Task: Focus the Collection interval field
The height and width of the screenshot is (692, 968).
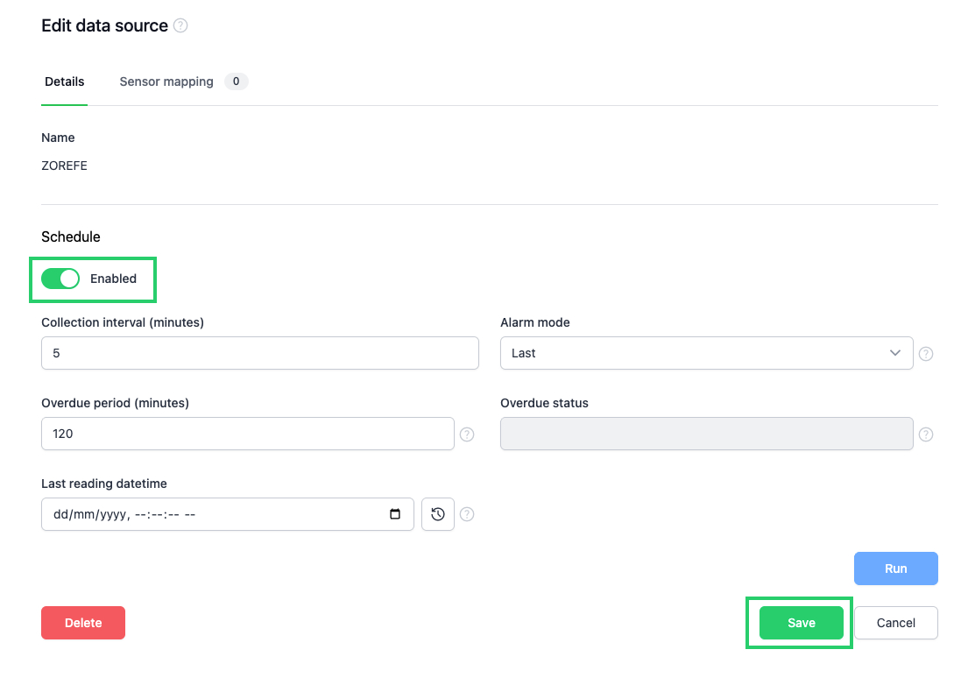Action: coord(259,353)
